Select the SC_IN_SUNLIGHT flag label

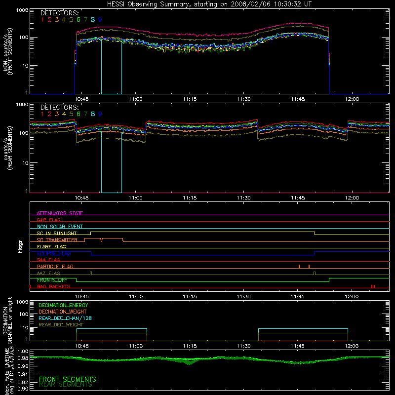click(57, 233)
